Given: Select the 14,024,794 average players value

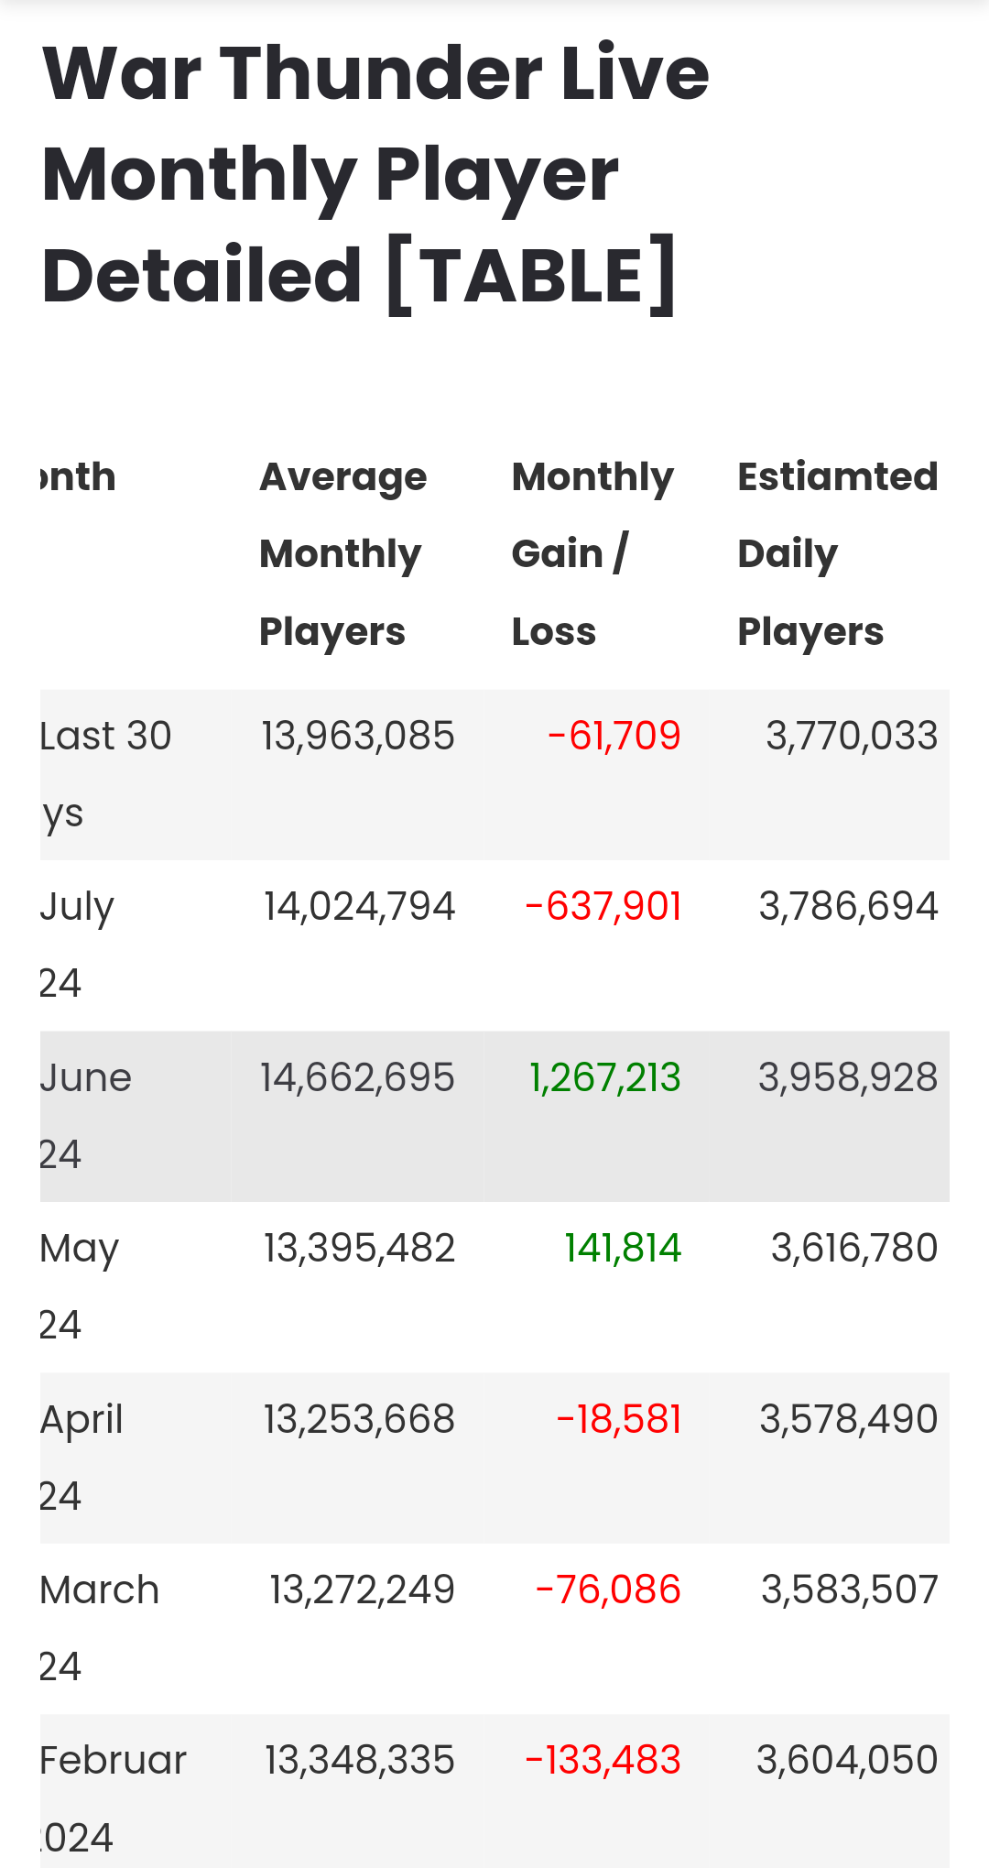Looking at the screenshot, I should coord(359,907).
